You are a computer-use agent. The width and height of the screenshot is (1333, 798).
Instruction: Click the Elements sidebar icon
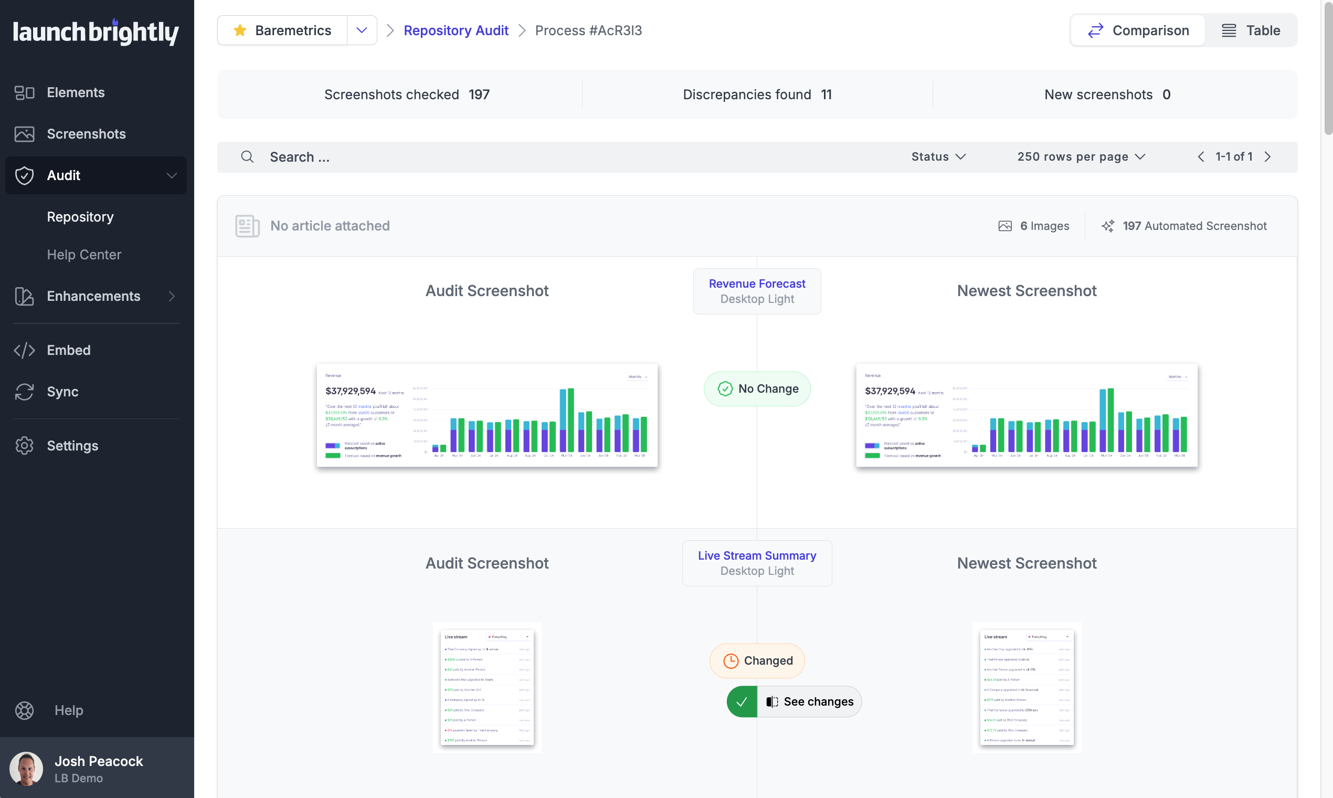24,92
